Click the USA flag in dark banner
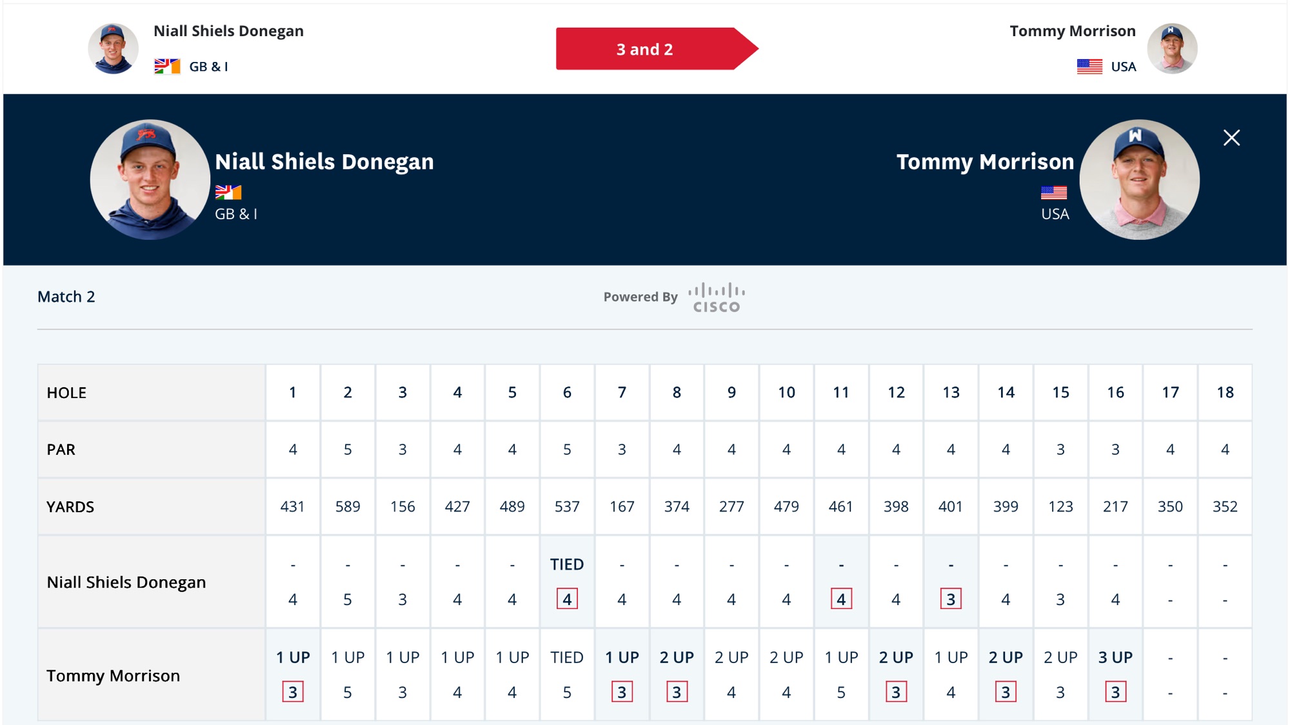Screen dimensions: 1290x725 (1054, 192)
